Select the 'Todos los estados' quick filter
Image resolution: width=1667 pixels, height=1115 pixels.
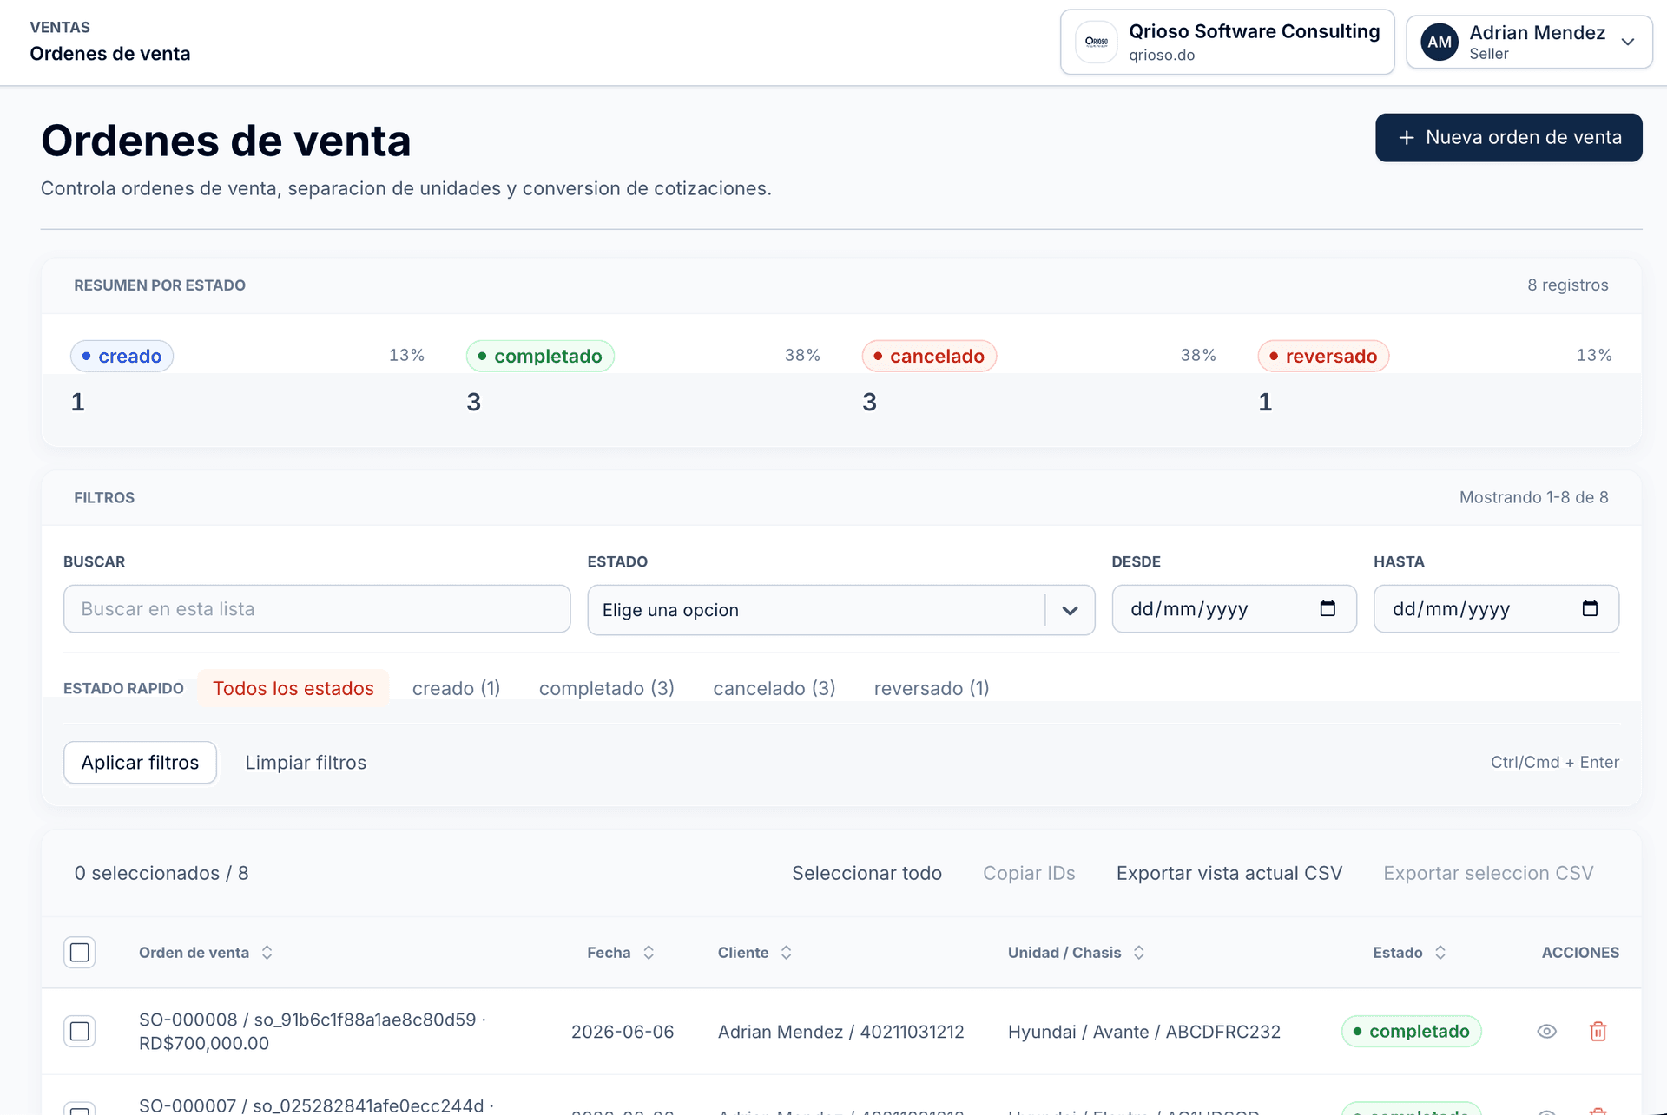click(x=293, y=688)
